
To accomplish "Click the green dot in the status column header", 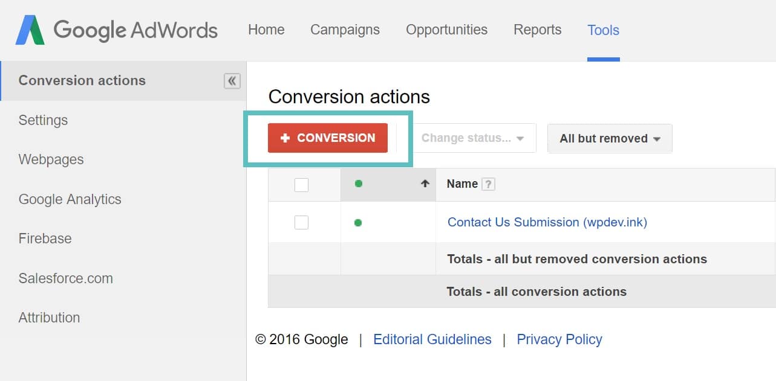I will click(358, 184).
